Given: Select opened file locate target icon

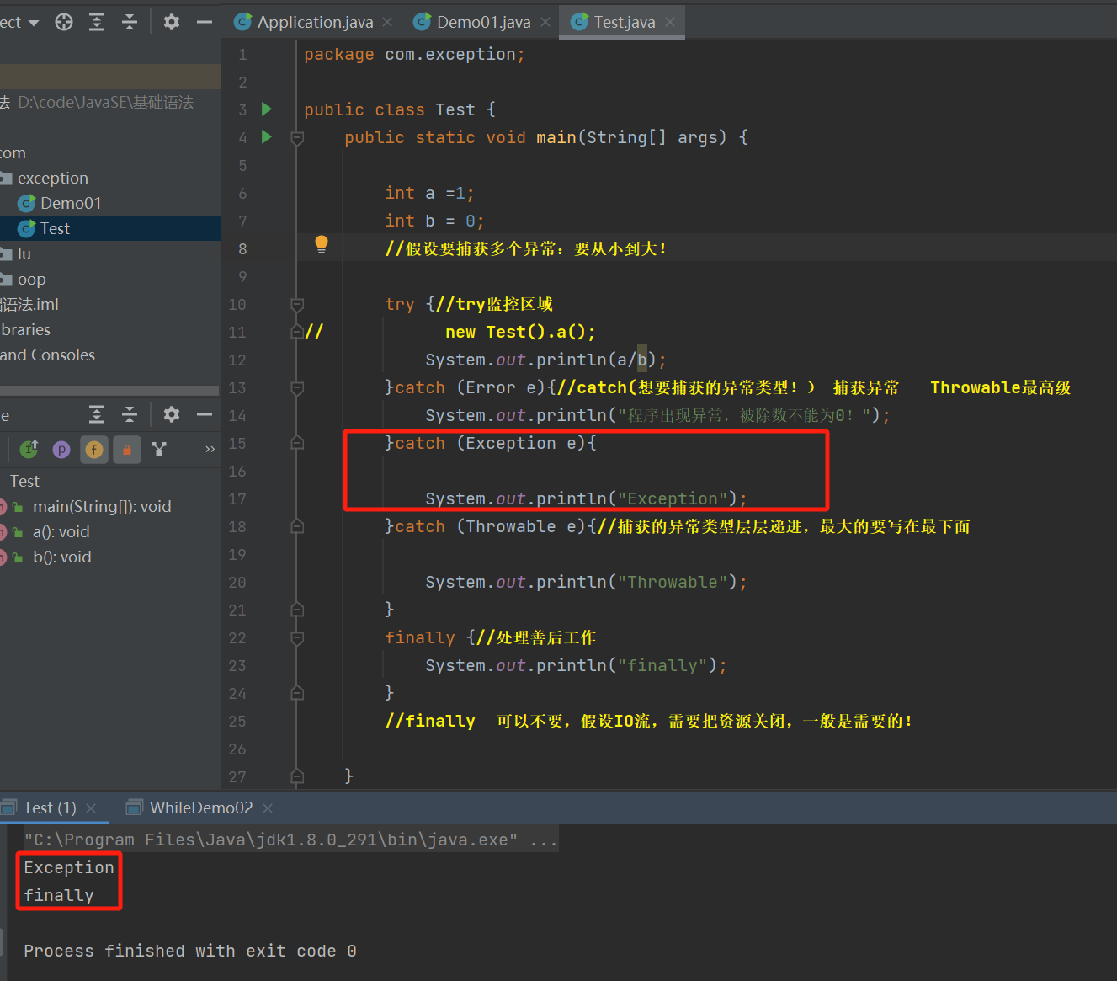Looking at the screenshot, I should tap(64, 22).
